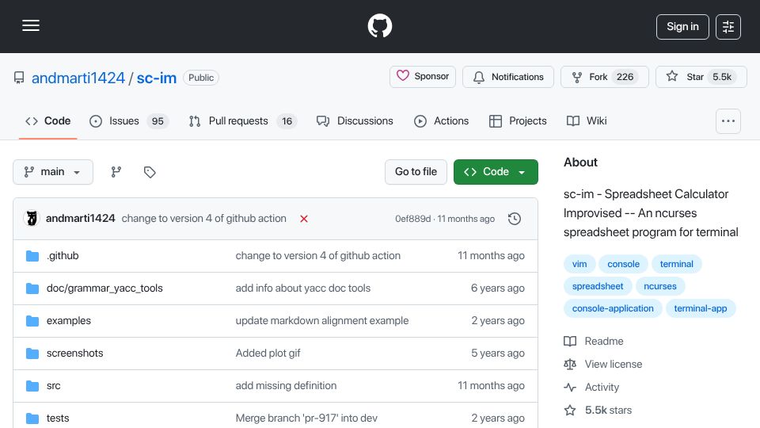Open the 5.5k stars link
Image resolution: width=760 pixels, height=428 pixels.
598,410
